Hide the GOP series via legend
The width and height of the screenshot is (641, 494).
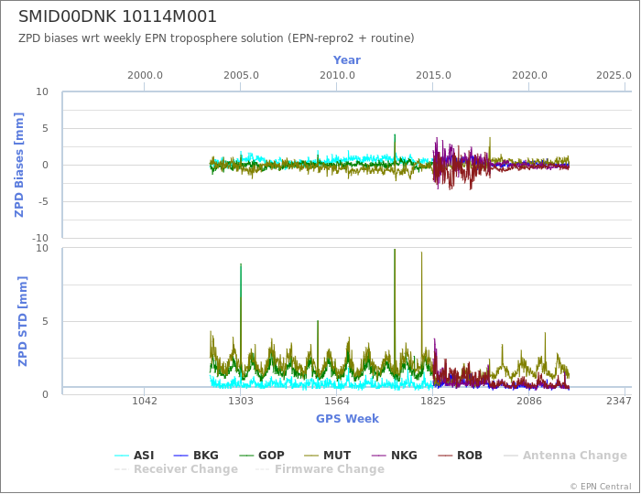261,456
